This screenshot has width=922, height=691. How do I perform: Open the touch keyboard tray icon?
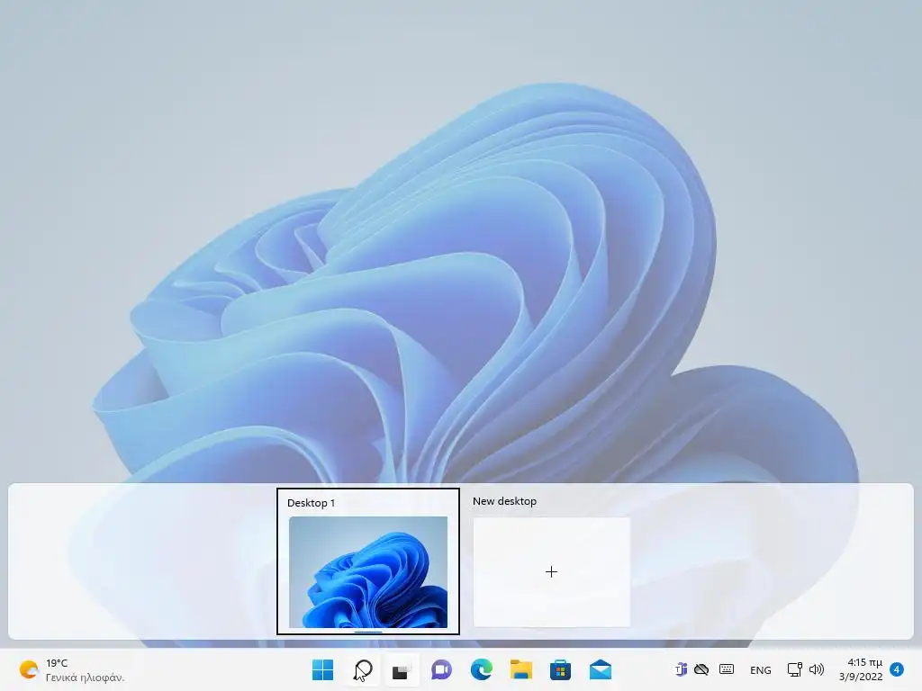727,669
